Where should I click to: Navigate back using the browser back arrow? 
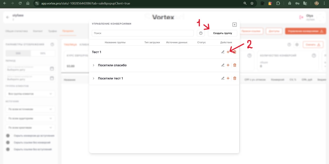tap(5, 3)
